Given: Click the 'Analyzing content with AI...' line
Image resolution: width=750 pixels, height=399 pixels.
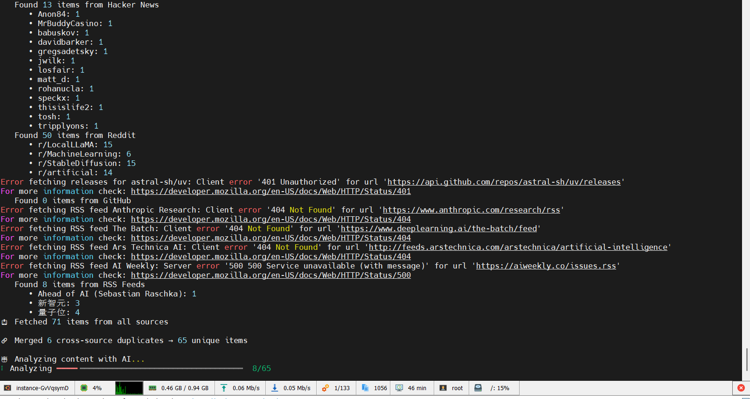Looking at the screenshot, I should tap(80, 359).
